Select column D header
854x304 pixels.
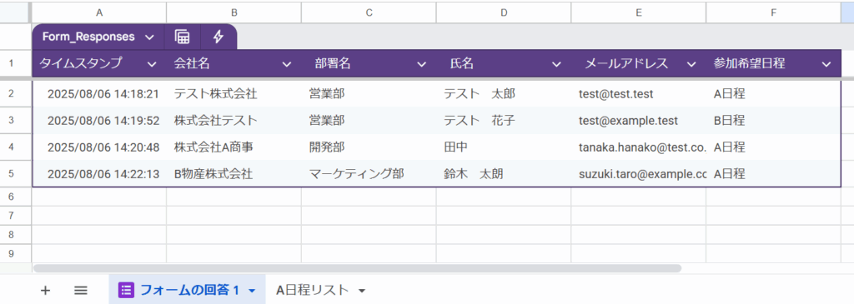coord(504,12)
